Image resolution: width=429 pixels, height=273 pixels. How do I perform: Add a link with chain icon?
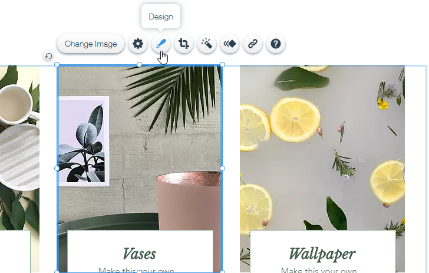pos(253,44)
